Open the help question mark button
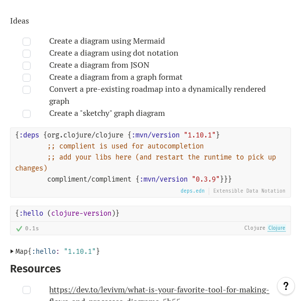Viewport: 301px width, 301px height. click(285, 286)
